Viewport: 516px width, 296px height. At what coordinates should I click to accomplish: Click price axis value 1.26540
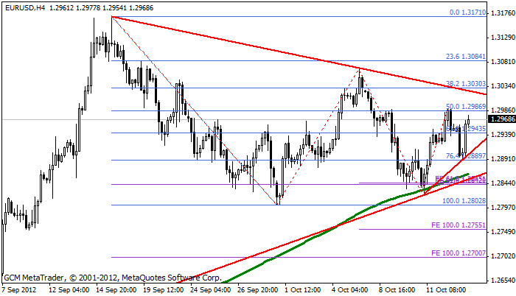pyautogui.click(x=503, y=281)
